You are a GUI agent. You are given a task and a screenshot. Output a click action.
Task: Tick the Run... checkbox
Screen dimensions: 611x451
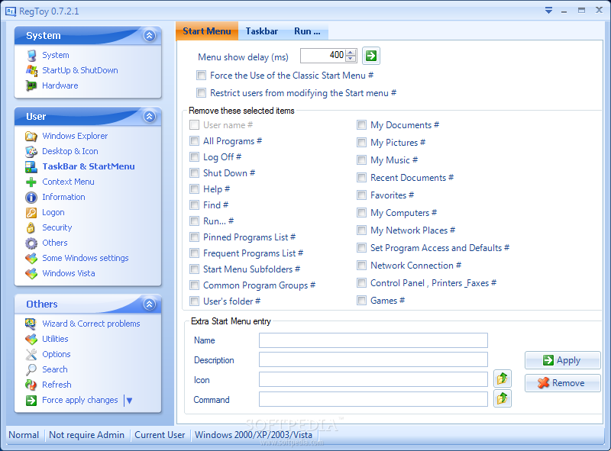[194, 221]
